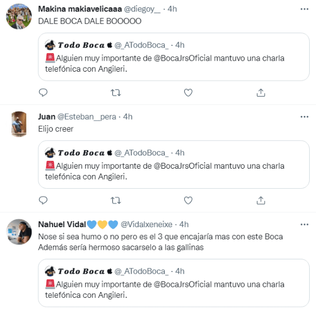The width and height of the screenshot is (316, 311).
Task: Retweet Juan's "Elijo creer" tweet
Action: (115, 200)
